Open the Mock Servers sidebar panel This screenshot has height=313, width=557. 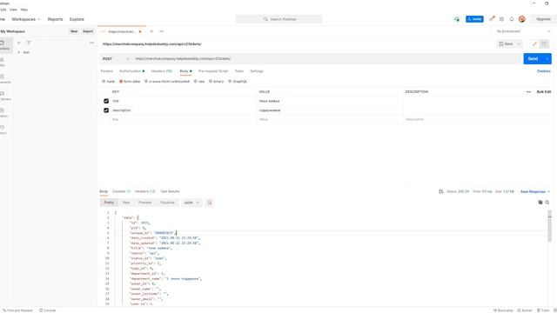(5, 97)
